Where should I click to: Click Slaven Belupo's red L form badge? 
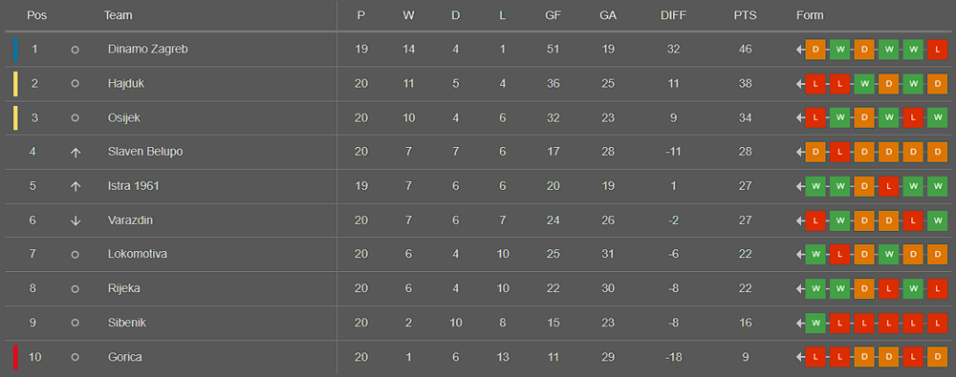(839, 153)
